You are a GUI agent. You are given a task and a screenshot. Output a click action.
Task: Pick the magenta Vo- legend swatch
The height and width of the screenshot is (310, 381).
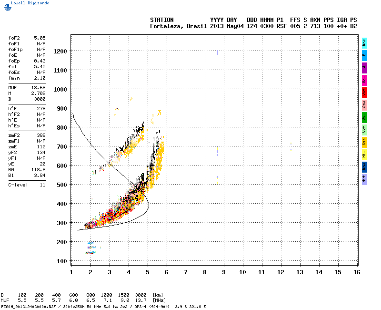364,80
